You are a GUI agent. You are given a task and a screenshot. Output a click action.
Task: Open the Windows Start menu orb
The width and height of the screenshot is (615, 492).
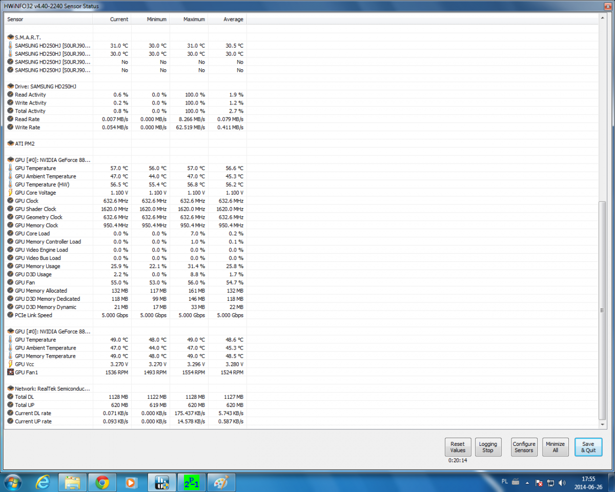12,482
